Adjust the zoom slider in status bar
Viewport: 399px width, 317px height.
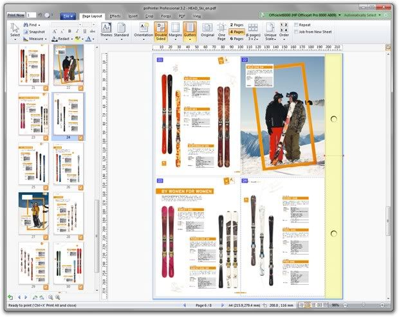364,305
